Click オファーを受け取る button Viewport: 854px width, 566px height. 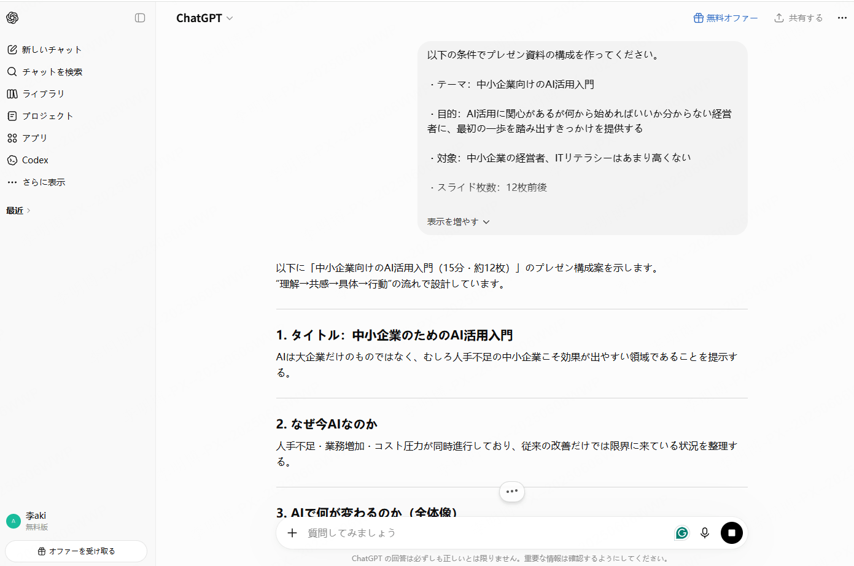click(x=76, y=551)
